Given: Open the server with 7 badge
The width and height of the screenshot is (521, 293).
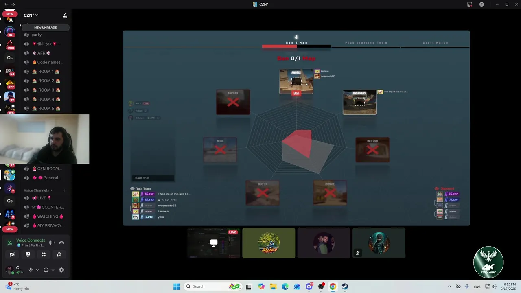Looking at the screenshot, I should [x=10, y=188].
